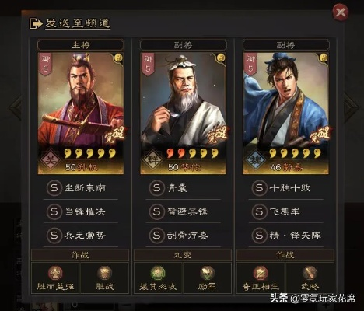Select the 九变 tactics header tab
The width and height of the screenshot is (364, 311).
pos(183,255)
